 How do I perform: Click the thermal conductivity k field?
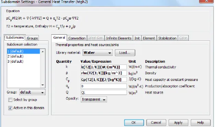(103, 67)
